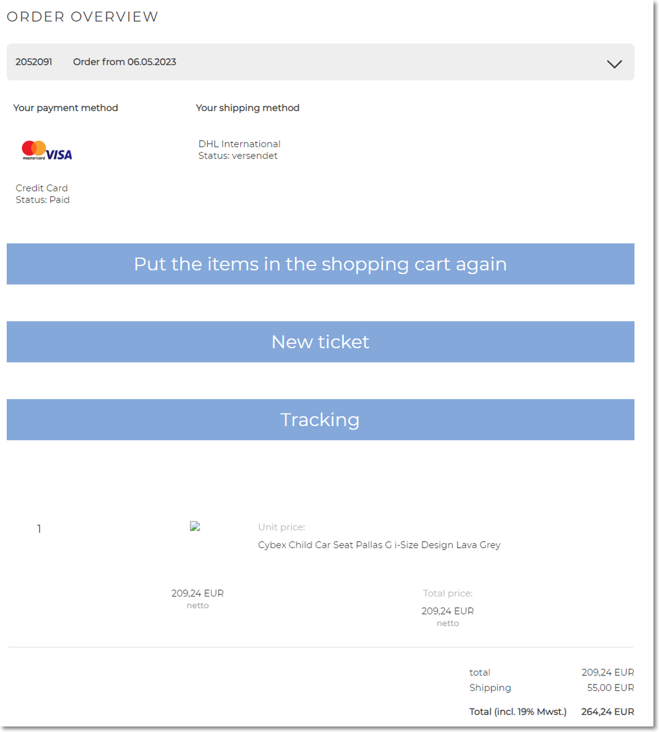This screenshot has height=732, width=659.
Task: Click the Status: versendet shipping status
Action: point(238,156)
